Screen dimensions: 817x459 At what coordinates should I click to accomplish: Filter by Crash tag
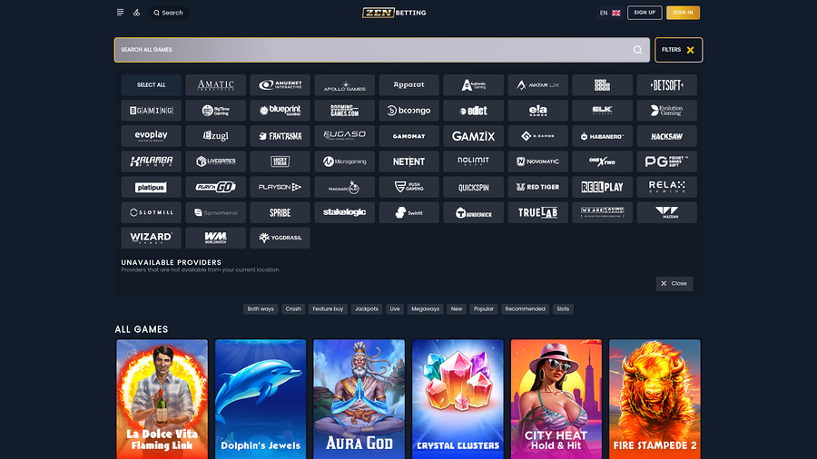click(x=293, y=309)
